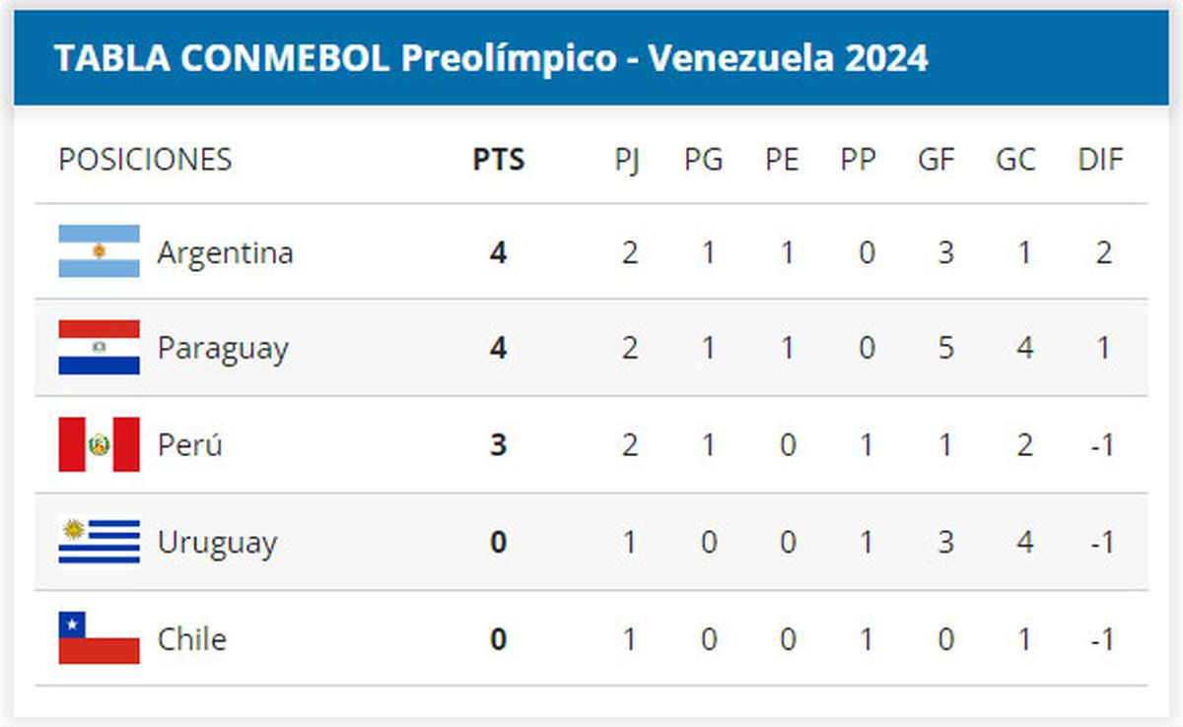Select the Argentina team name
The image size is (1183, 727).
pos(225,253)
